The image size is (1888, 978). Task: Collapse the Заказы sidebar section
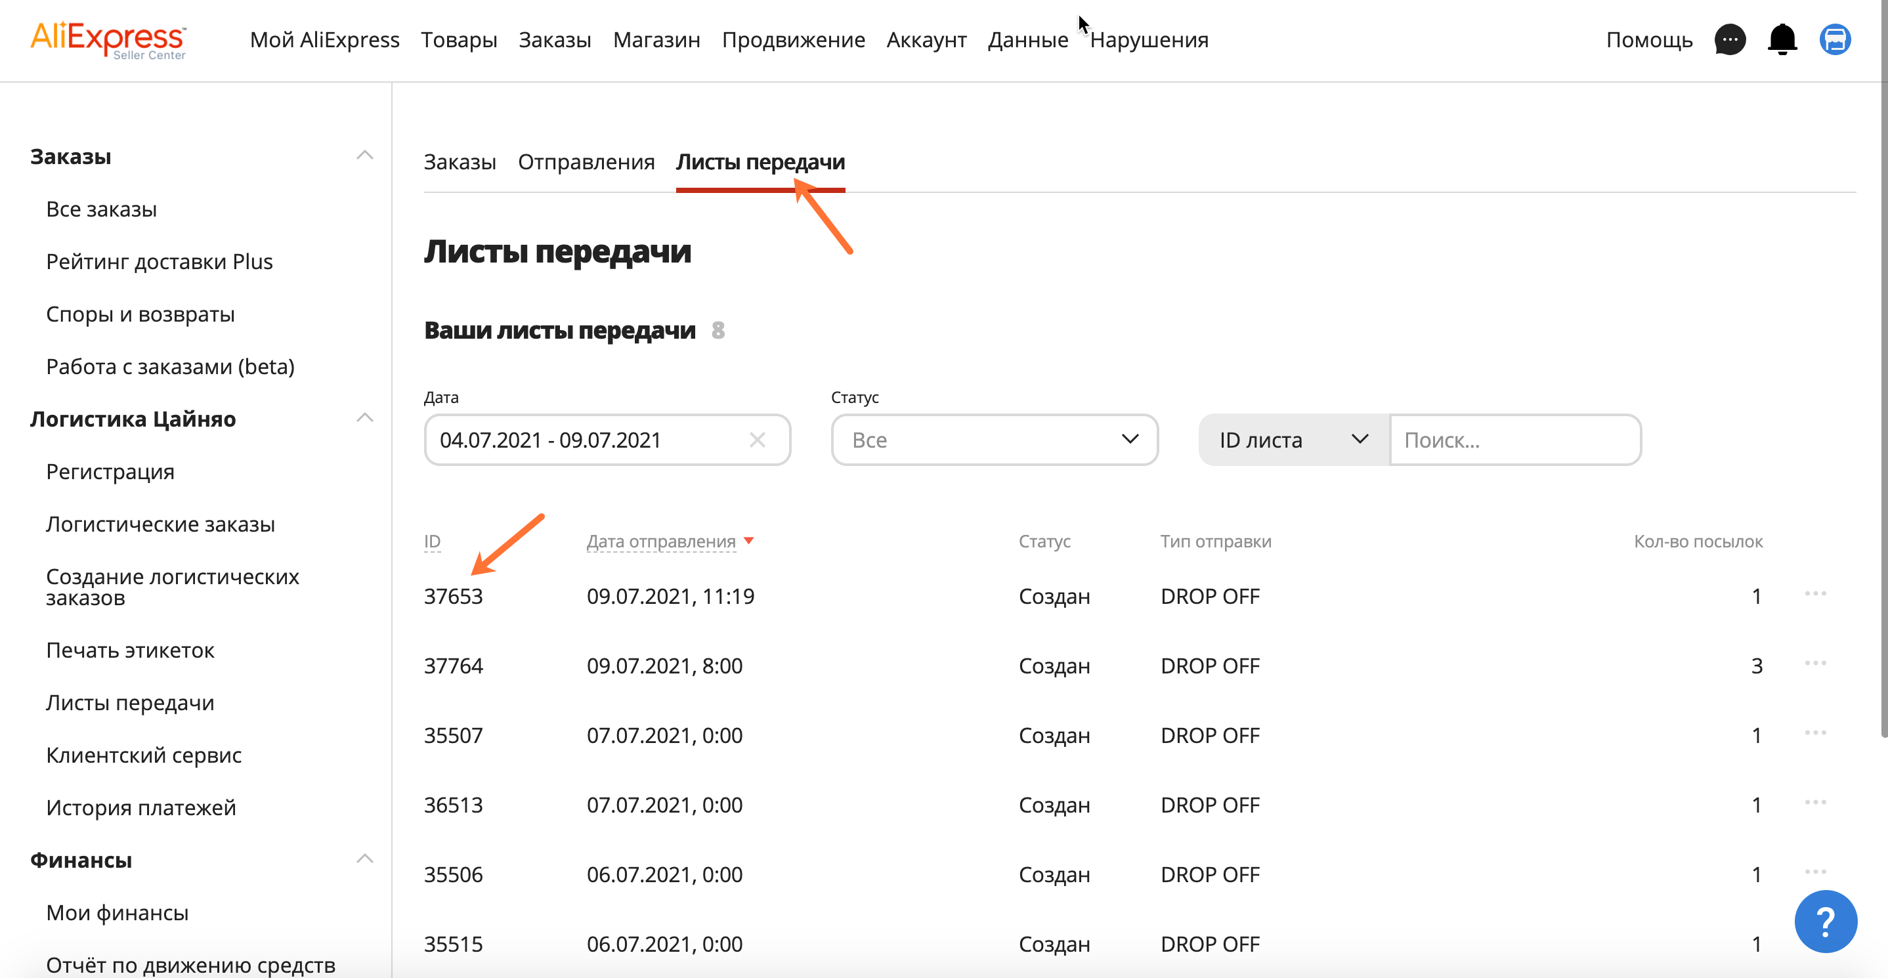[x=365, y=154]
